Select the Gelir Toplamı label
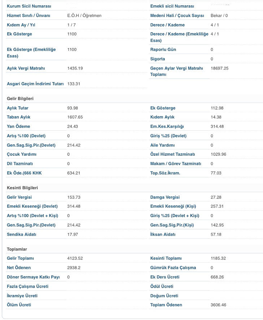Screen dimensions: 263x320 20,258
